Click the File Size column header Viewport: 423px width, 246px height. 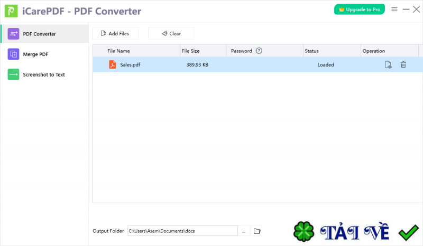coord(203,51)
